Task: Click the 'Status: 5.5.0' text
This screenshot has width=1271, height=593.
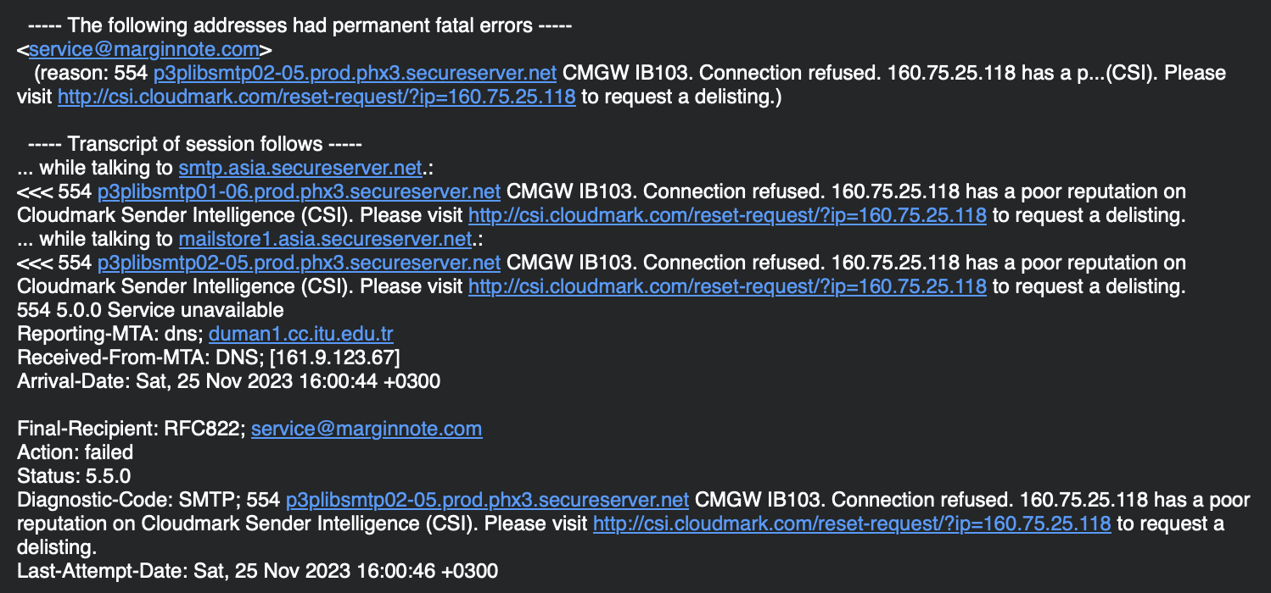Action: (x=74, y=476)
